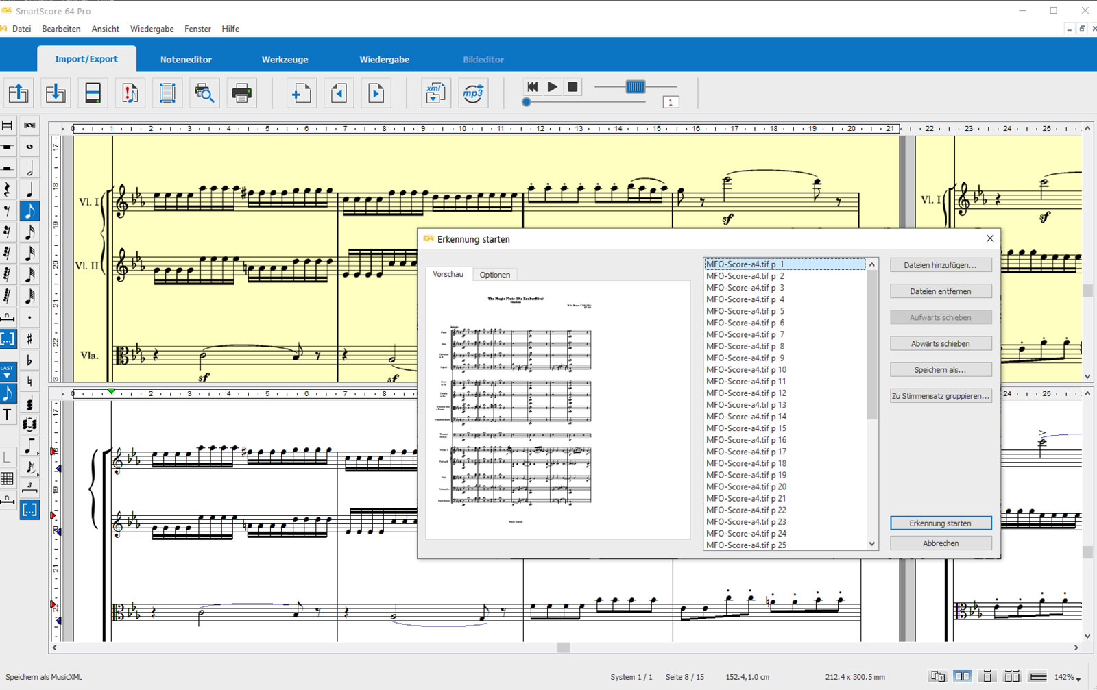Open the Datei menu
Screen dimensions: 1097x690
click(22, 29)
